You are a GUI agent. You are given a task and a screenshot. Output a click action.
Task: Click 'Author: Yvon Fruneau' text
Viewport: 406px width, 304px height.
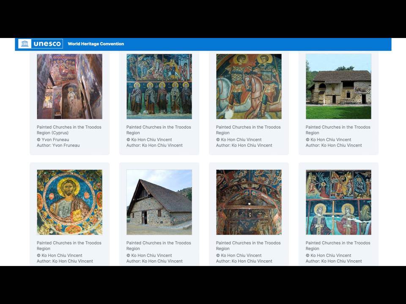(58, 145)
